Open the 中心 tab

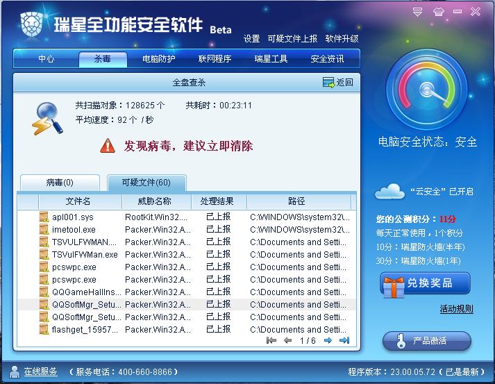pos(46,59)
